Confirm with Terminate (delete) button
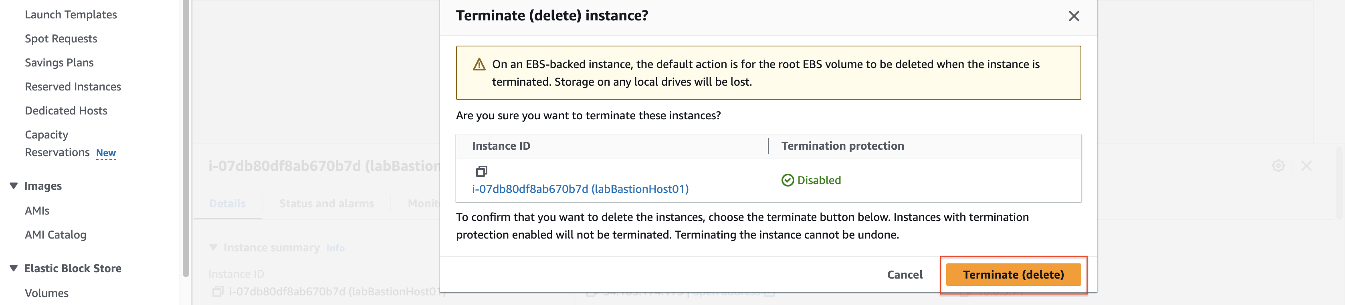The height and width of the screenshot is (305, 1345). pyautogui.click(x=1013, y=275)
